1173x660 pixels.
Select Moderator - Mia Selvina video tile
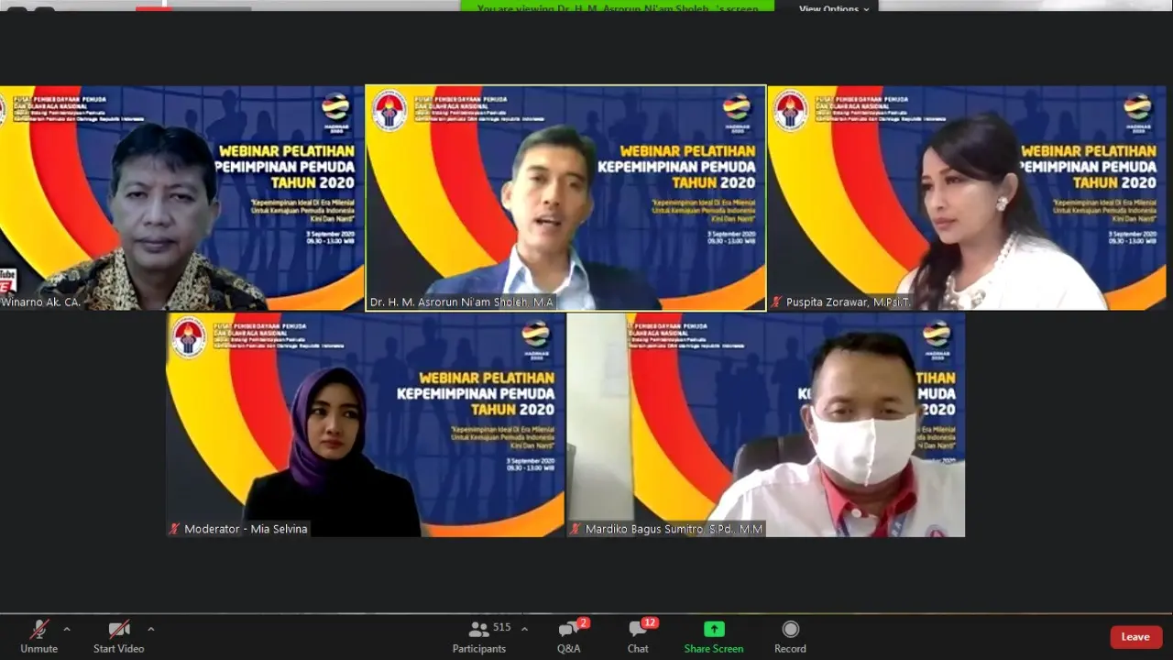coord(366,424)
